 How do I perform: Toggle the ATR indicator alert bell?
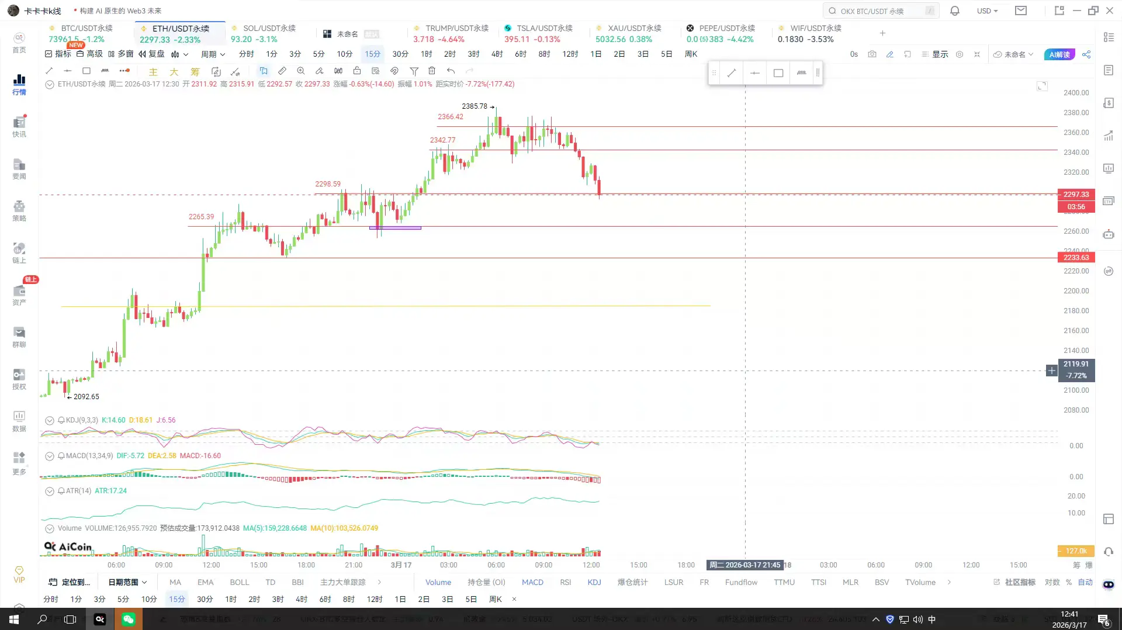61,491
